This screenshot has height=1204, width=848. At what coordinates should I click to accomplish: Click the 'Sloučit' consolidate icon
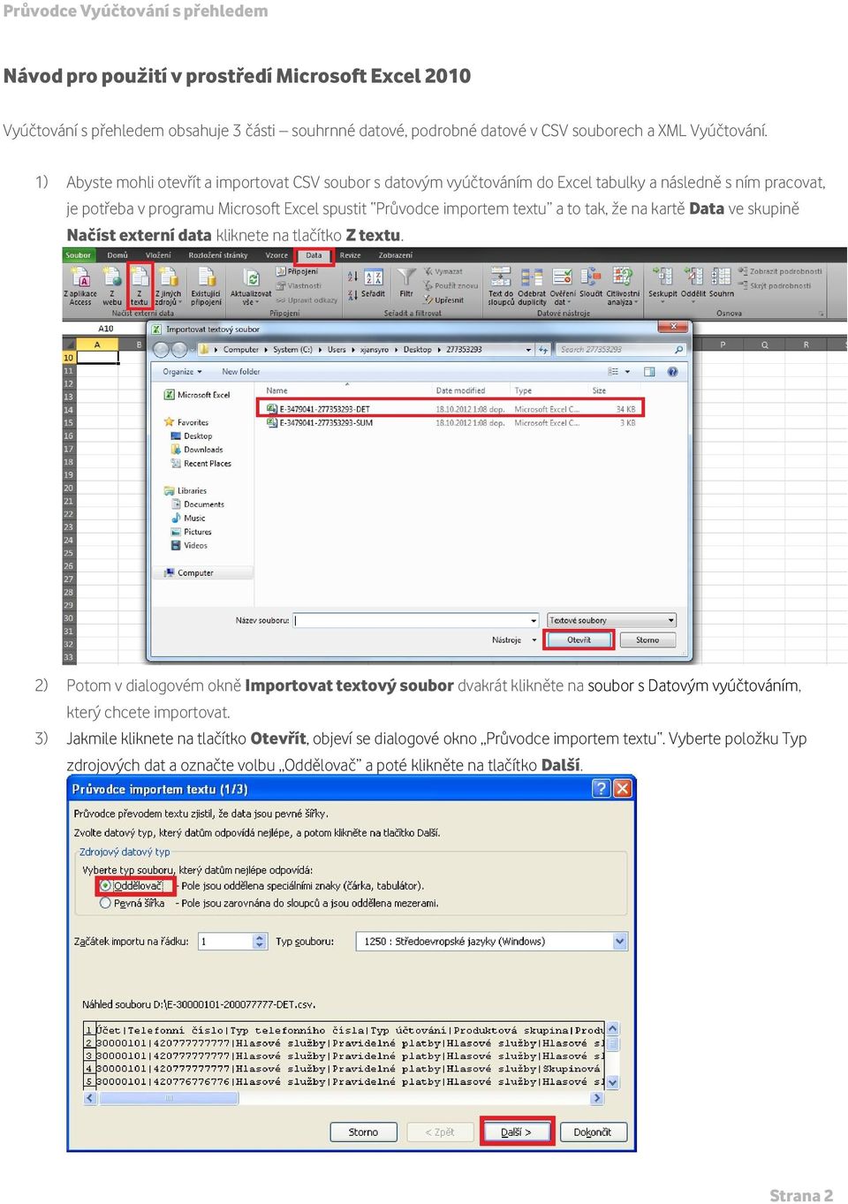coord(591,284)
